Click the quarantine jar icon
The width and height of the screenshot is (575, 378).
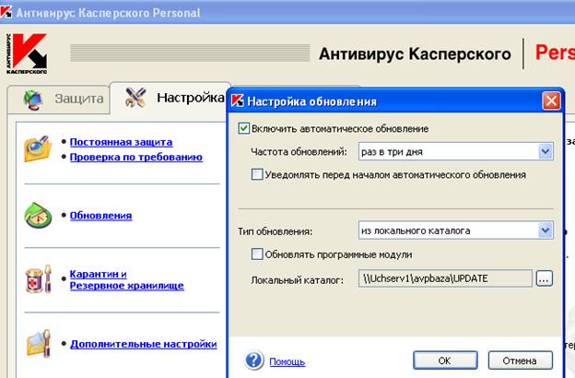[38, 279]
